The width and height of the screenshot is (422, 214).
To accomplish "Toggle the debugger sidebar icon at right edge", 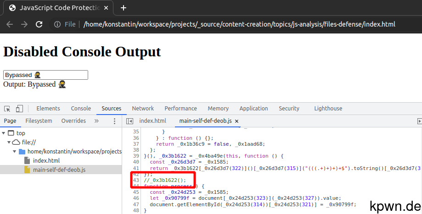I will (419, 121).
